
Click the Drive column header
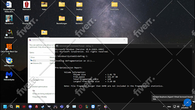[x=39, y=57]
